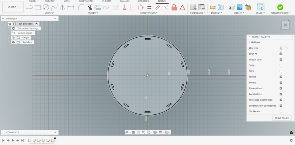Click the Insert Derive icon
This screenshot has width=295, height=145.
(x=231, y=7)
